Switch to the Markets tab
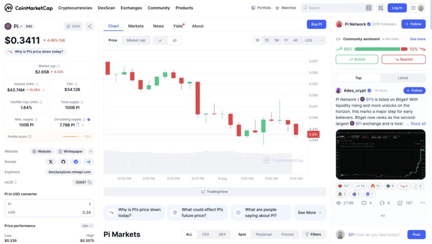Viewport: 432px width, 244px height. pos(136,26)
